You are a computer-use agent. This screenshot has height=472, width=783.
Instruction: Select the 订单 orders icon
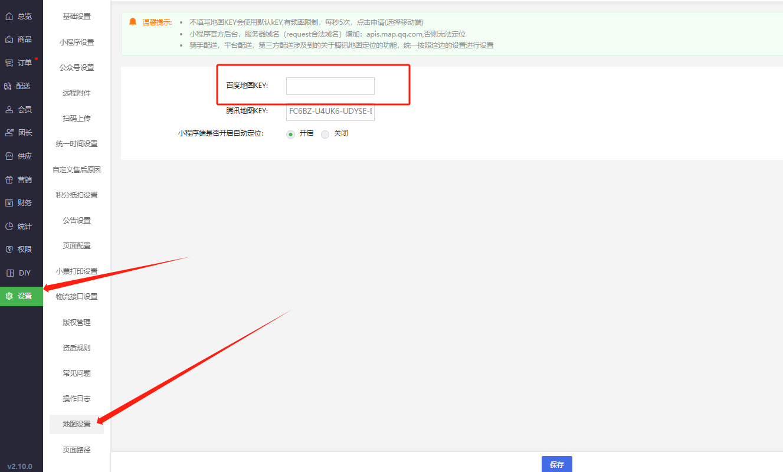pos(9,63)
